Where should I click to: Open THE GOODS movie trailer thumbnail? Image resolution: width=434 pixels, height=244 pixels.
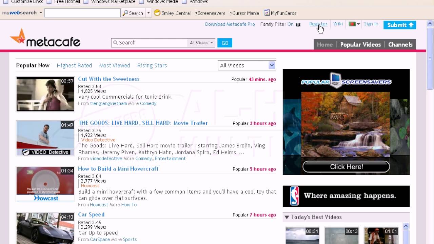(45, 138)
